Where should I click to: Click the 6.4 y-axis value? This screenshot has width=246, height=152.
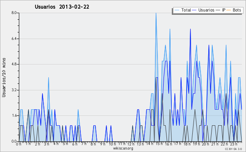[14, 39]
